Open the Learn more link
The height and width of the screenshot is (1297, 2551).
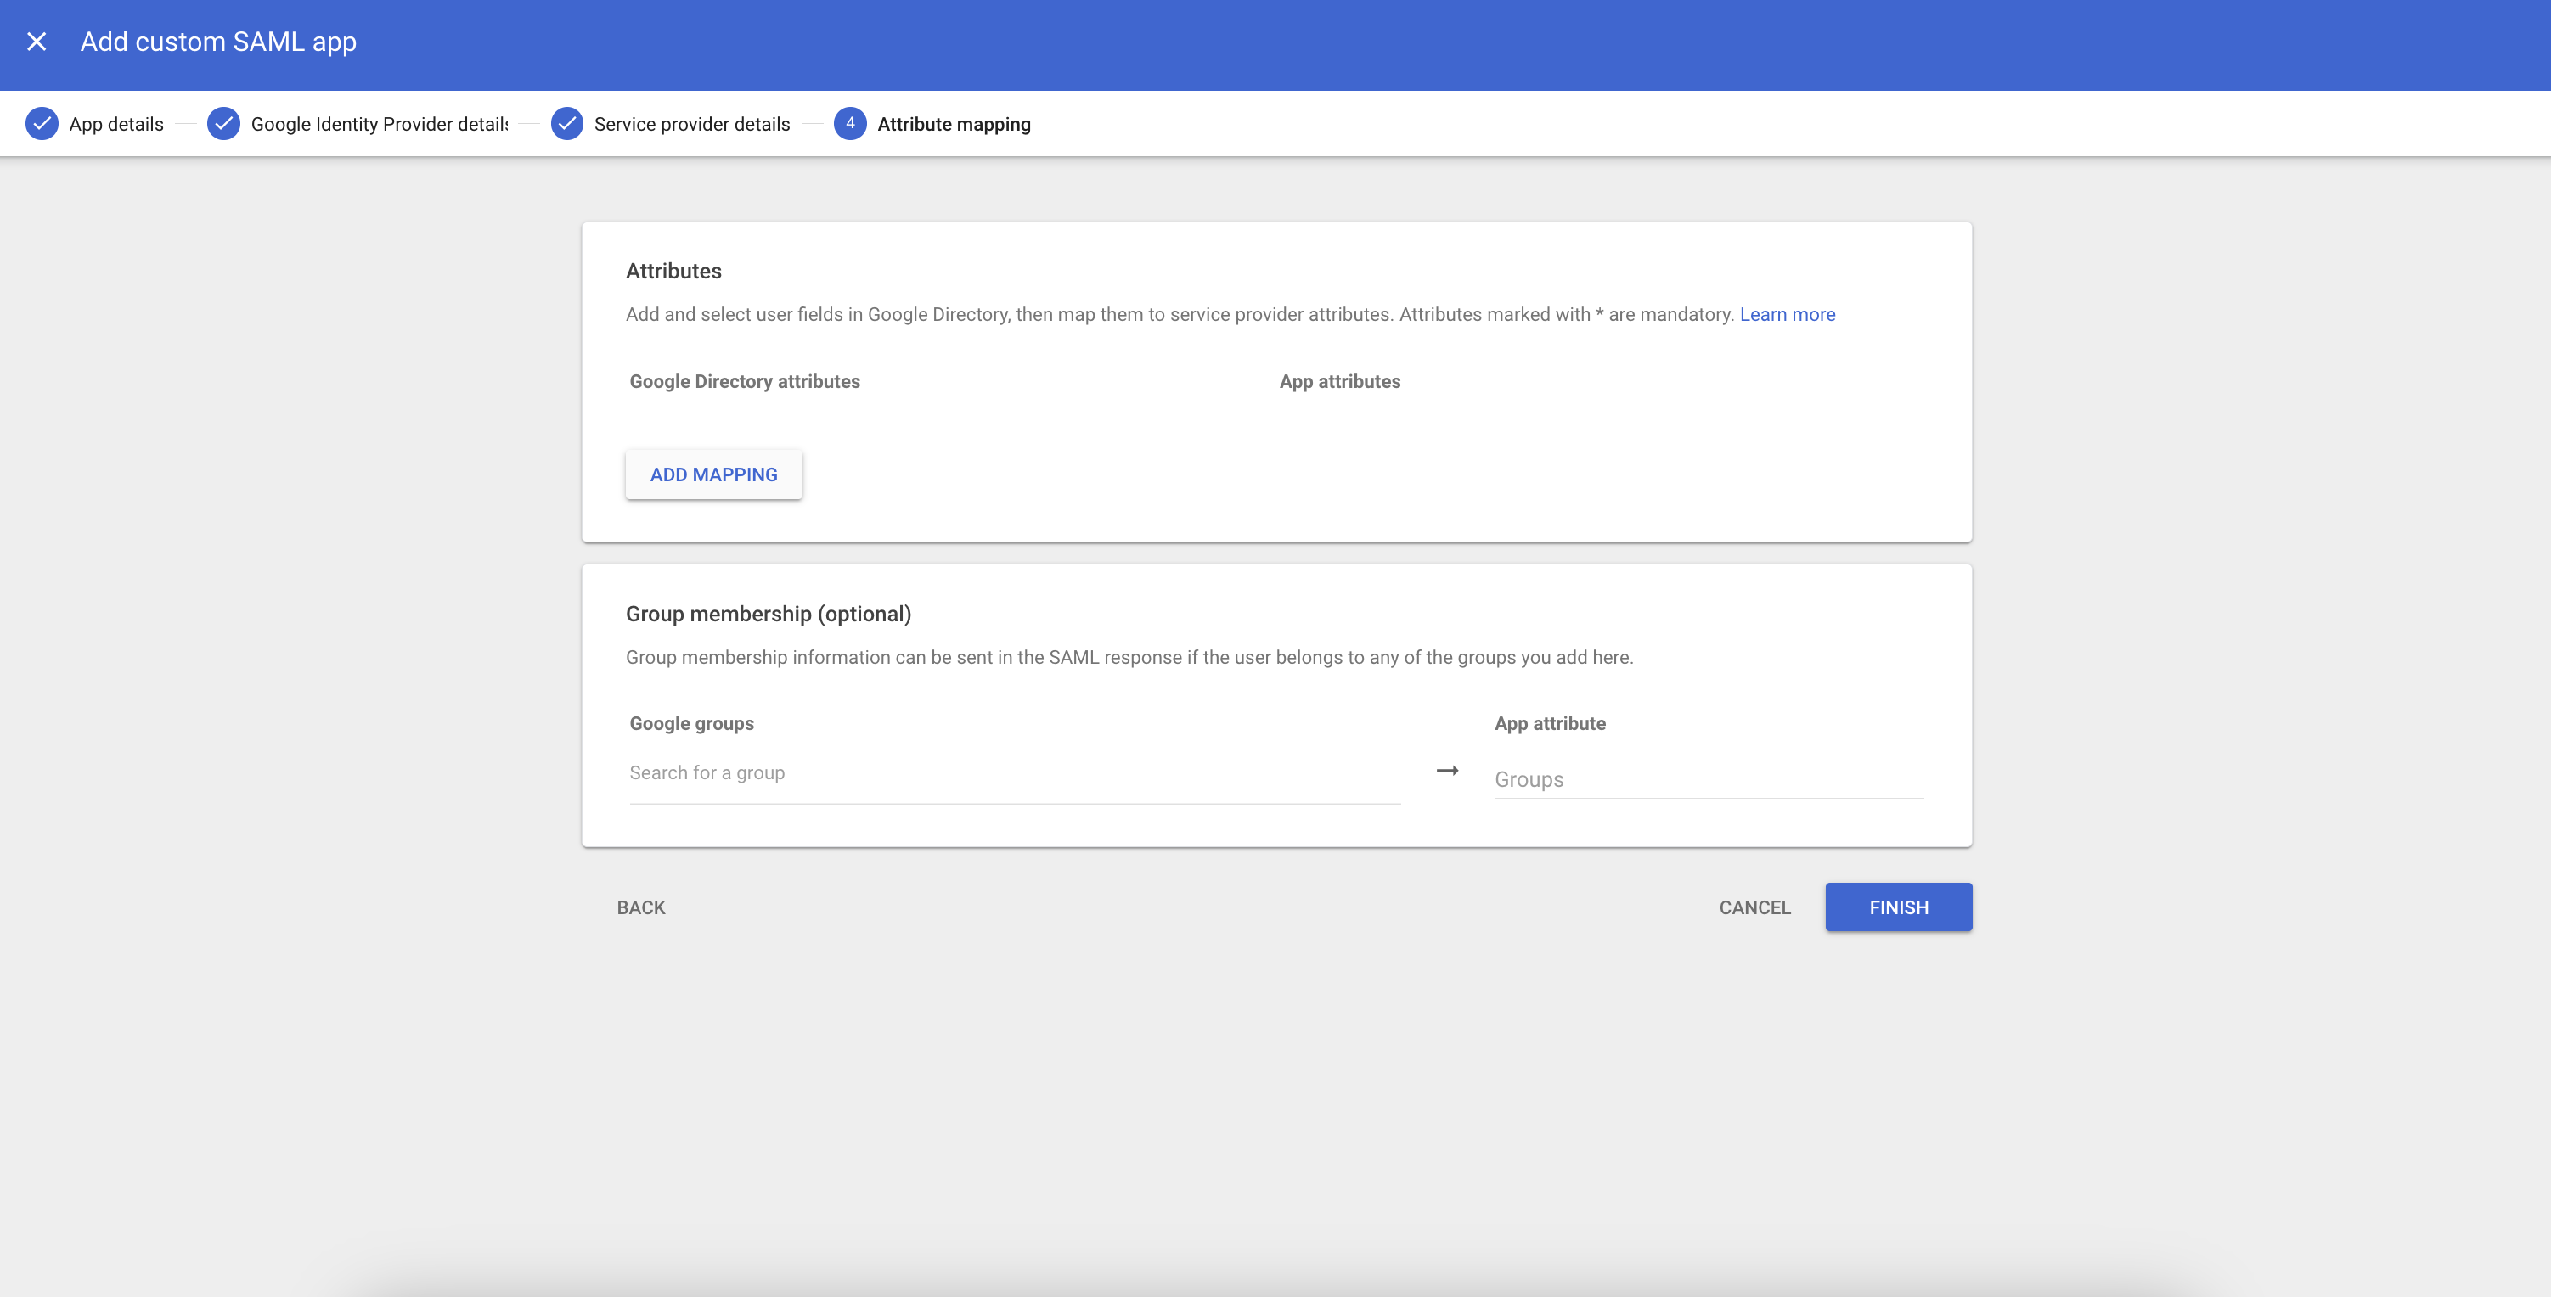click(1787, 314)
